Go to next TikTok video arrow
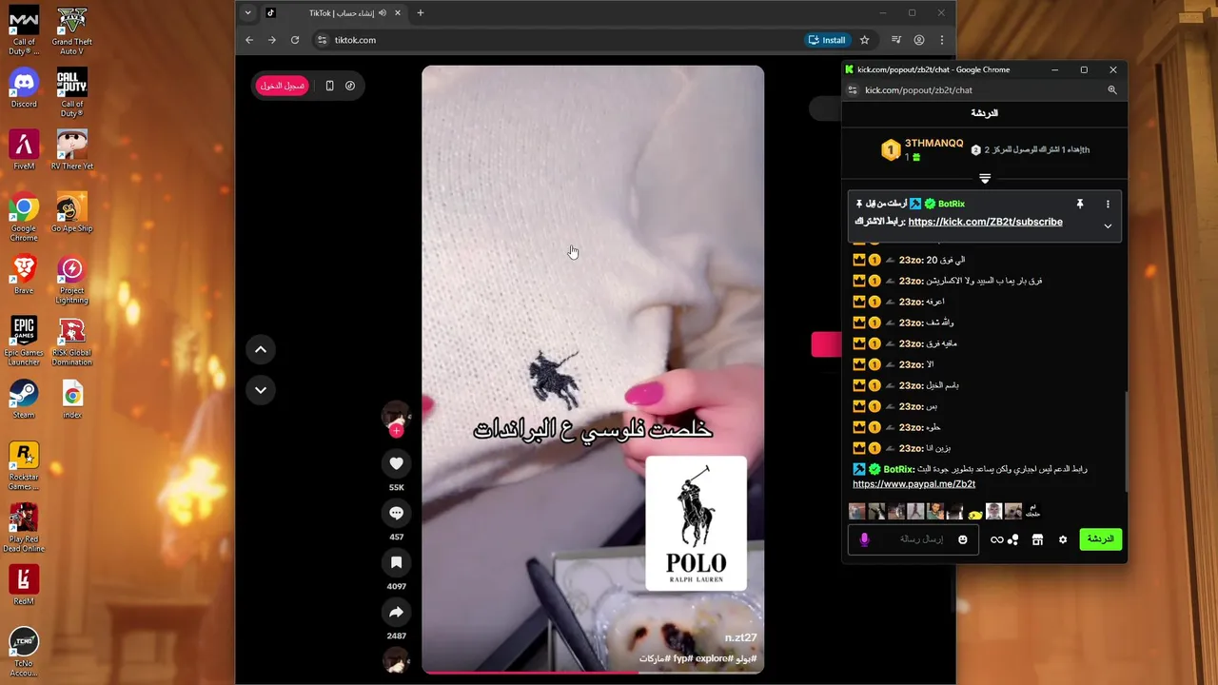Screen dimensions: 1218x685 point(260,390)
